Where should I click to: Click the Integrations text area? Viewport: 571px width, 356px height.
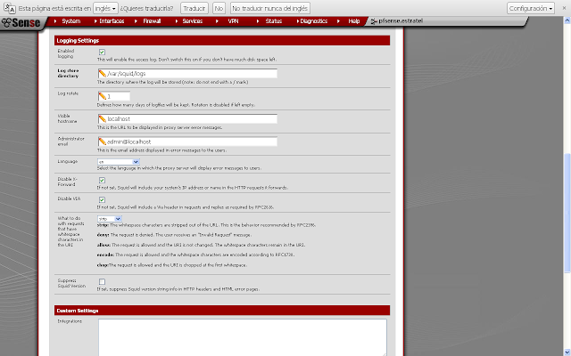point(243,337)
